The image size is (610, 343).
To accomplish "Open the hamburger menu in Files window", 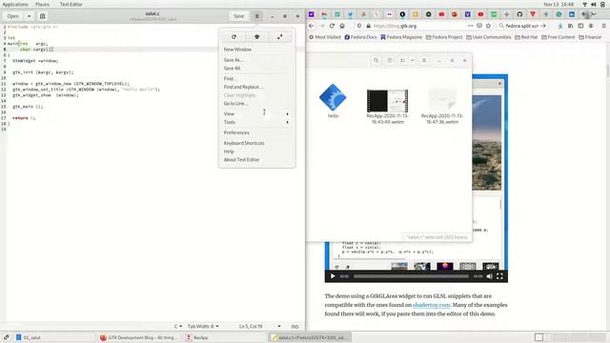I will 424,60.
